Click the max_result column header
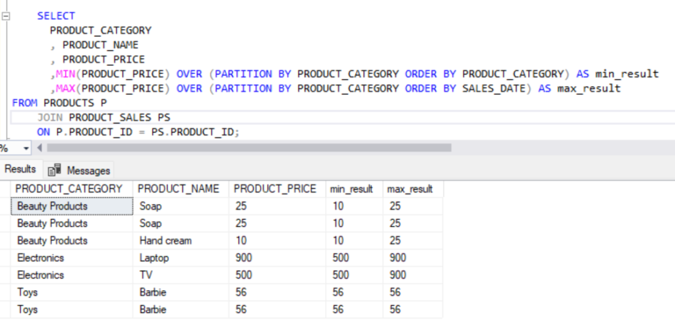 (409, 189)
